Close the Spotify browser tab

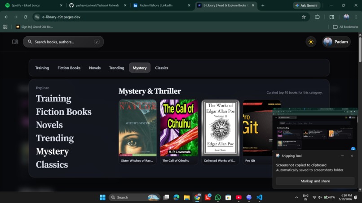(x=61, y=5)
